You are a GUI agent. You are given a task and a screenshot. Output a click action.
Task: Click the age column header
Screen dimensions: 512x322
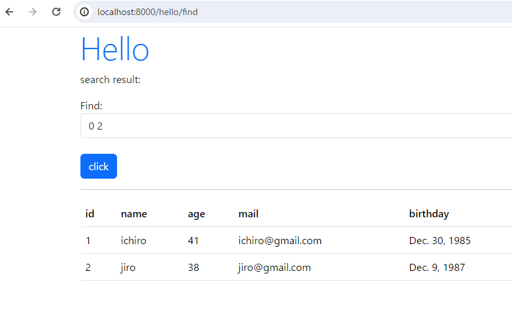(196, 214)
